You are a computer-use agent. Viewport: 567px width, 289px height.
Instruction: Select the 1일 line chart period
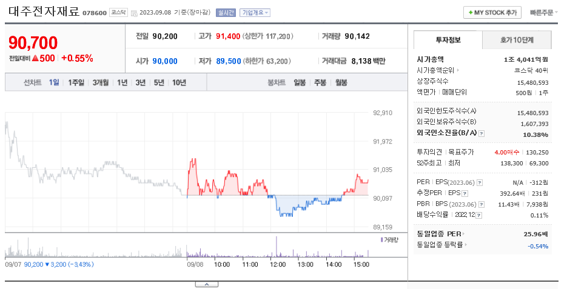[x=54, y=83]
